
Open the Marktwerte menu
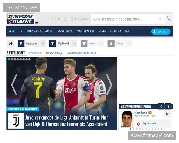pos(65,31)
